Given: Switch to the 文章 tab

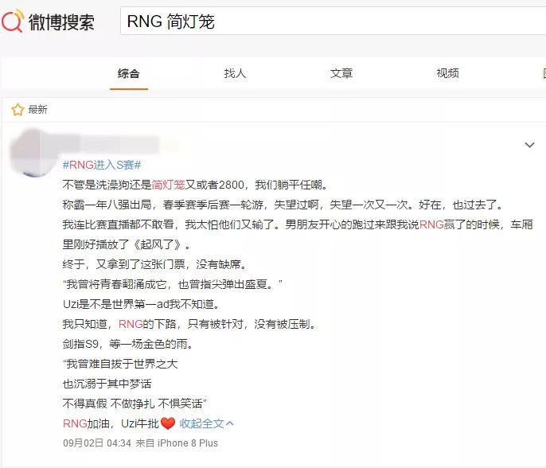Looking at the screenshot, I should 341,73.
